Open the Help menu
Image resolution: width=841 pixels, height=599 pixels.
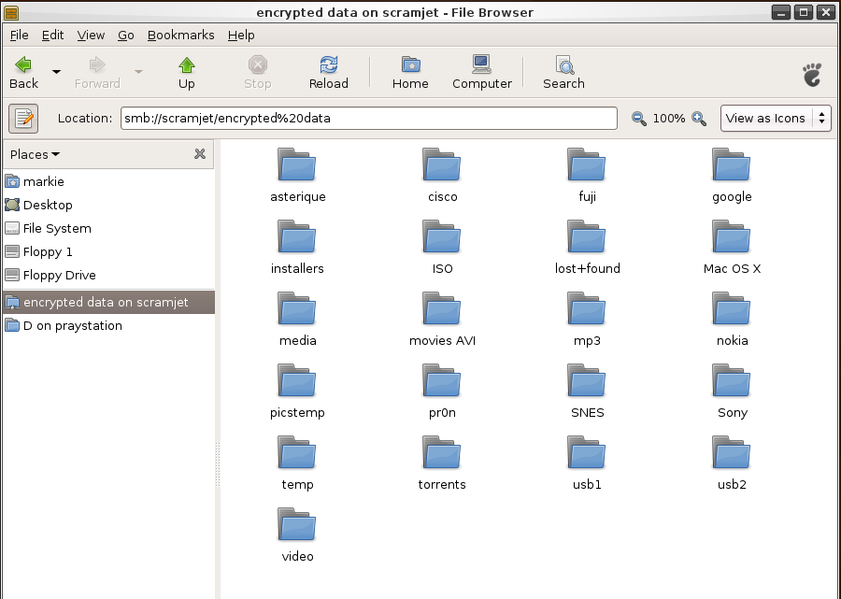point(241,36)
